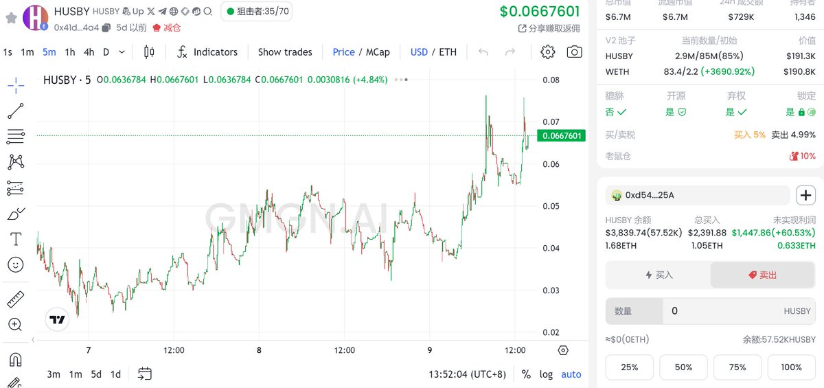This screenshot has height=388, width=824.
Task: Set sell amount to 100%
Action: click(792, 367)
